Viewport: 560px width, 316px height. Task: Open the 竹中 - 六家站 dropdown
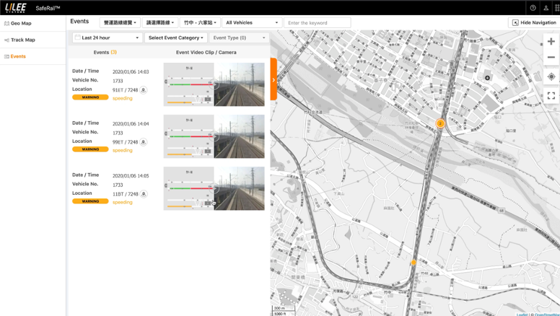[x=200, y=22]
